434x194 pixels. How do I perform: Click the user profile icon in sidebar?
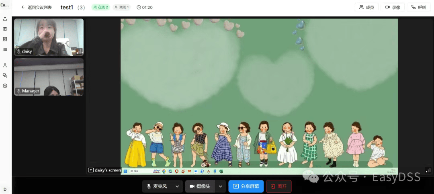[x=5, y=65]
